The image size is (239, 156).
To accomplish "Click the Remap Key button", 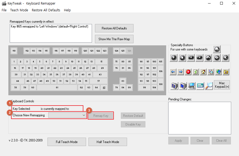I will click(x=101, y=116).
